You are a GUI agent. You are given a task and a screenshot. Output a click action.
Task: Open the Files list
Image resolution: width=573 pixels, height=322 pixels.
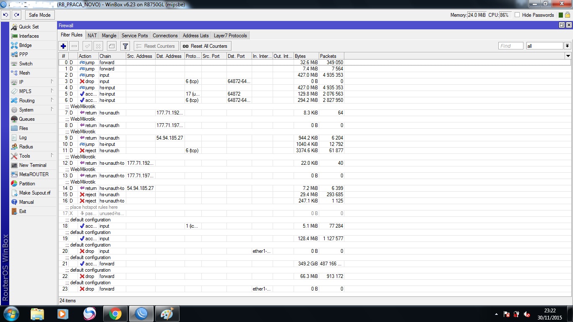[x=33, y=128]
